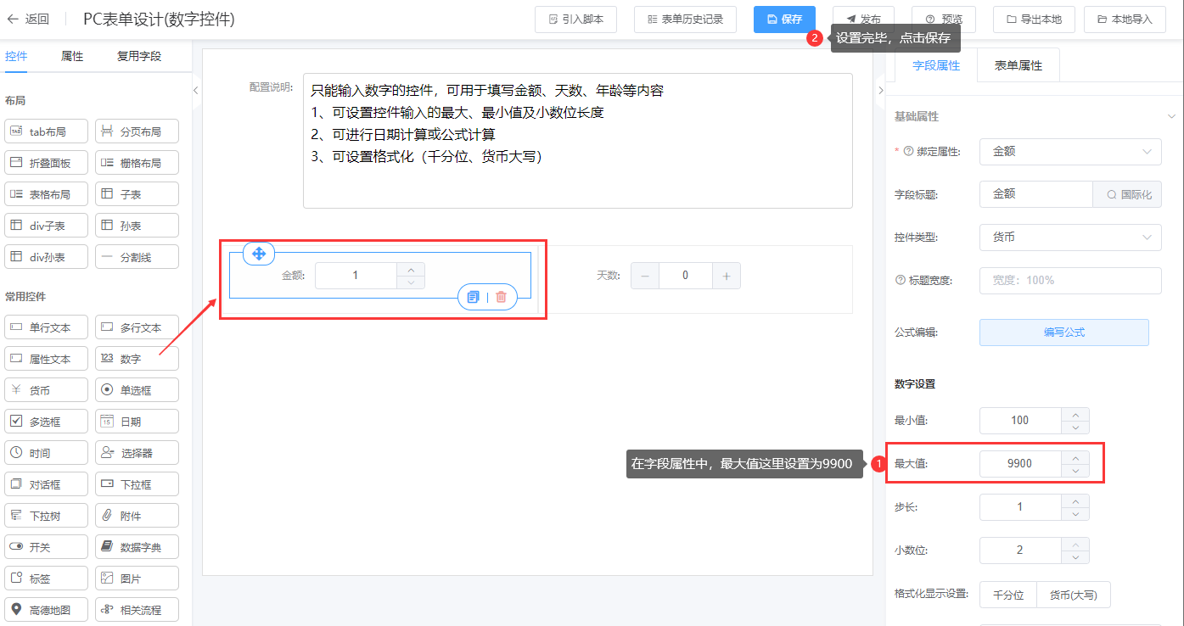Select the 单选框 radio control
1184x626 pixels.
point(137,390)
